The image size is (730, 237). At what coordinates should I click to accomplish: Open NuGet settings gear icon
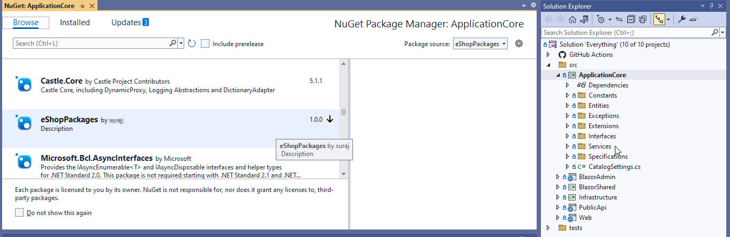tap(518, 43)
